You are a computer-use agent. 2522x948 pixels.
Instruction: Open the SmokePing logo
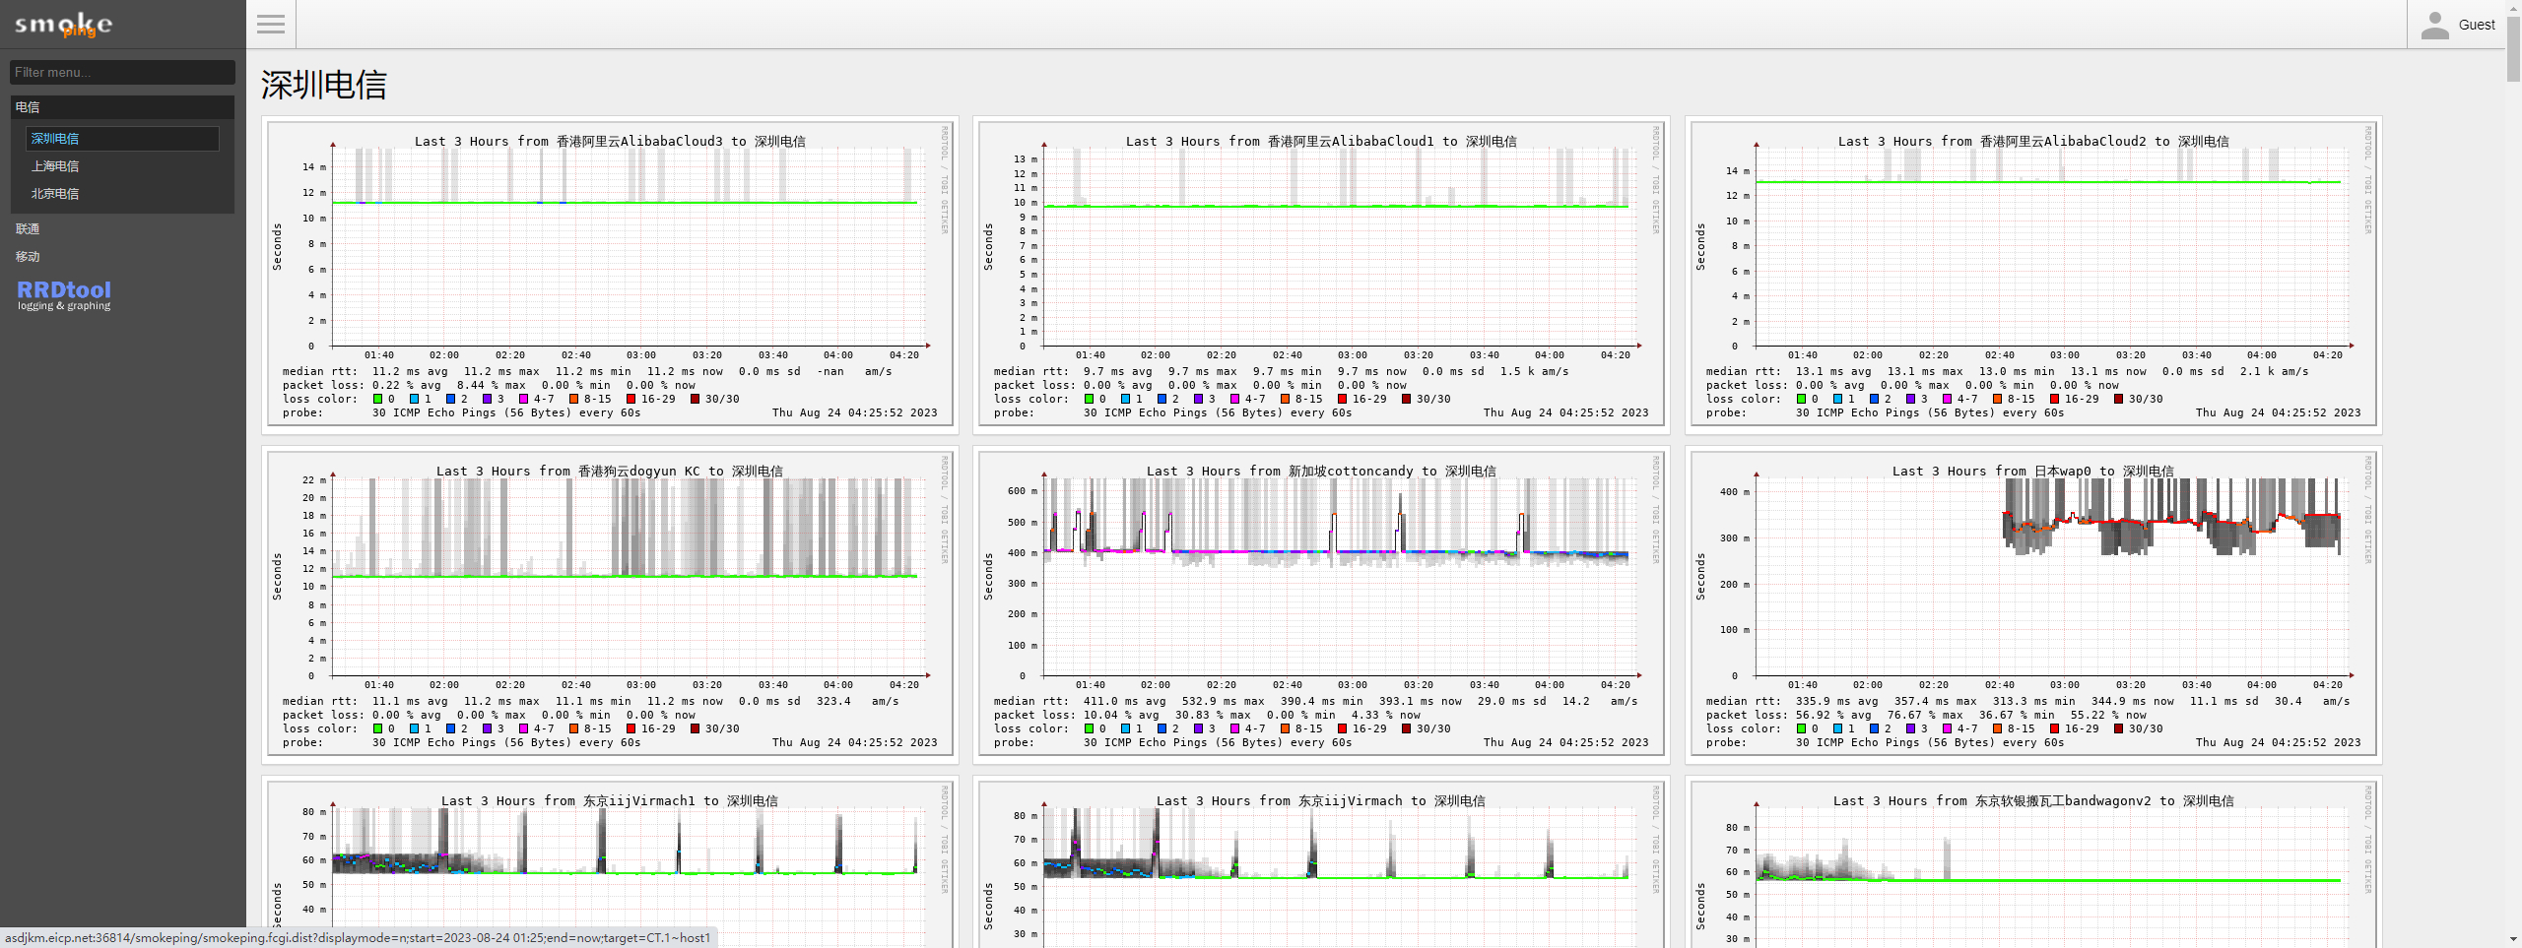64,25
